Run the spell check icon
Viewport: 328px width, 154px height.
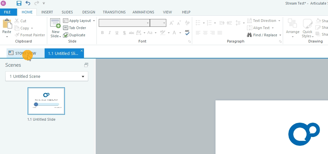[187, 32]
